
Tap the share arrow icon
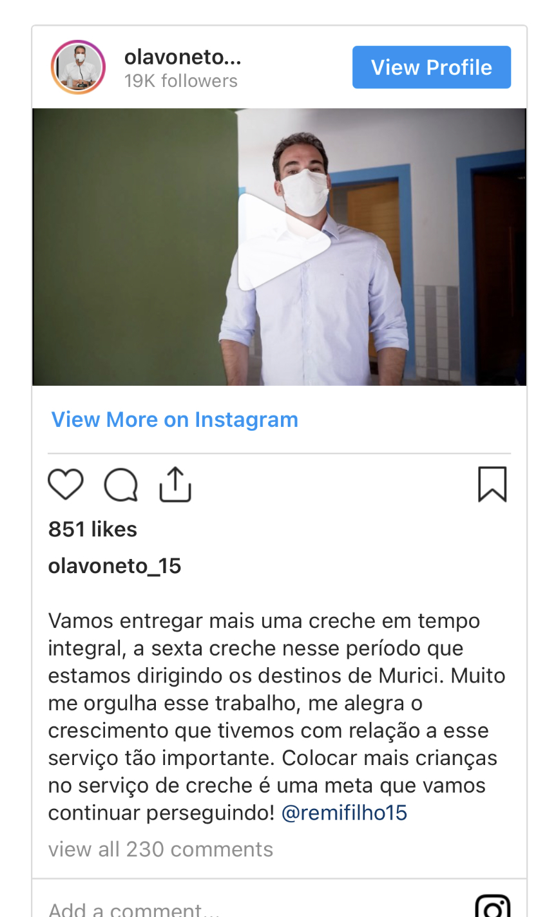click(175, 484)
